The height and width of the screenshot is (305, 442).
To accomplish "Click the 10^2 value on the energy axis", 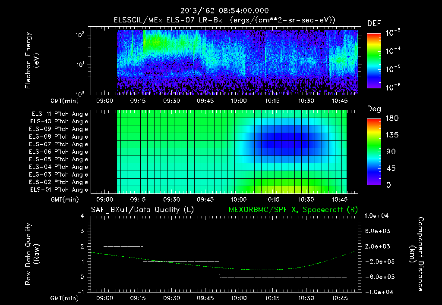I will point(80,35).
